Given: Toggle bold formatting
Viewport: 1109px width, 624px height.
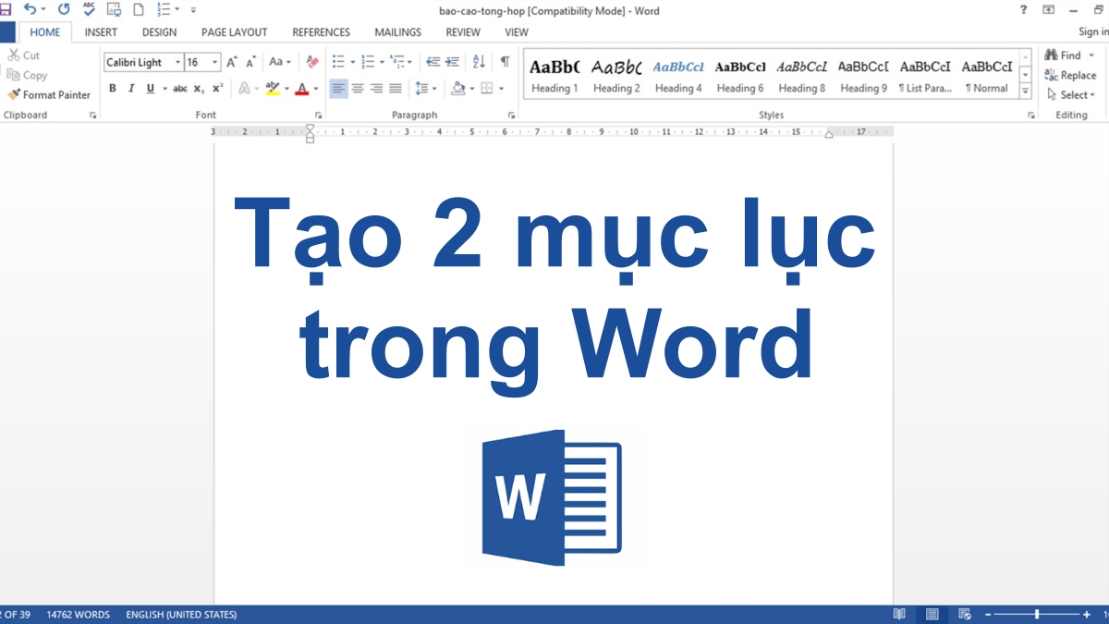Looking at the screenshot, I should [113, 89].
